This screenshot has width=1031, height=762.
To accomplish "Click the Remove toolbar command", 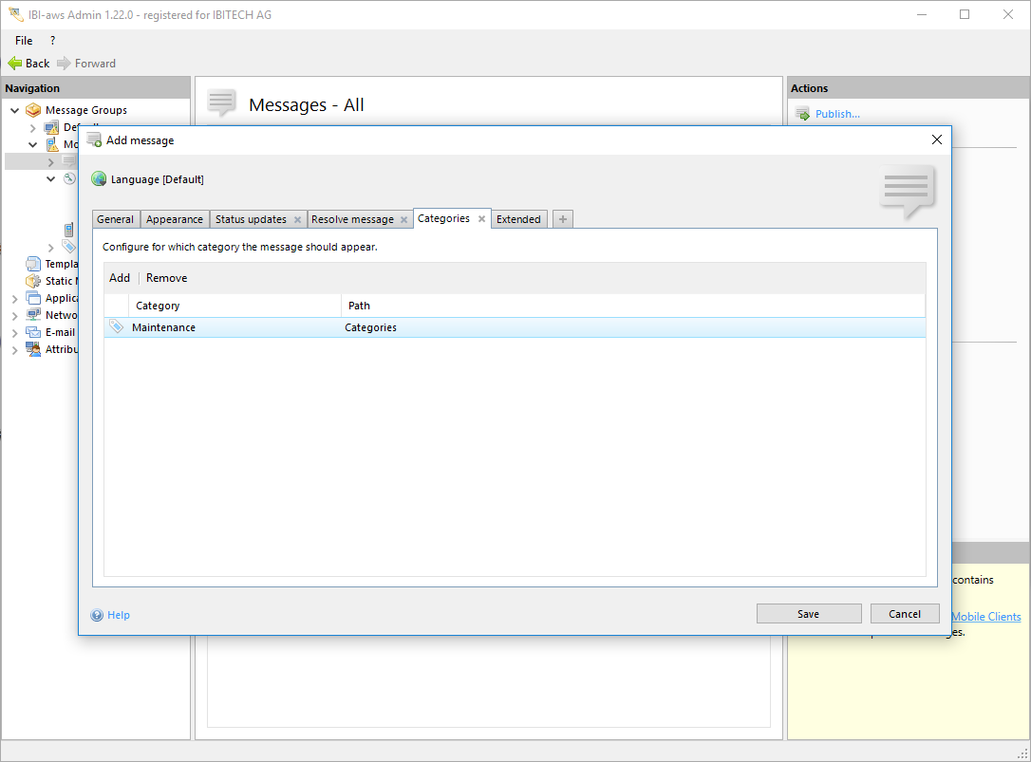I will coord(166,278).
